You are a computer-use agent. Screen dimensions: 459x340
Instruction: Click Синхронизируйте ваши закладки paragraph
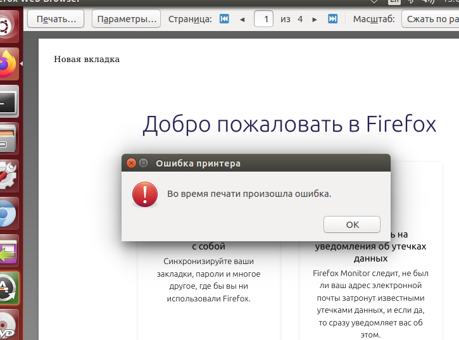(208, 280)
